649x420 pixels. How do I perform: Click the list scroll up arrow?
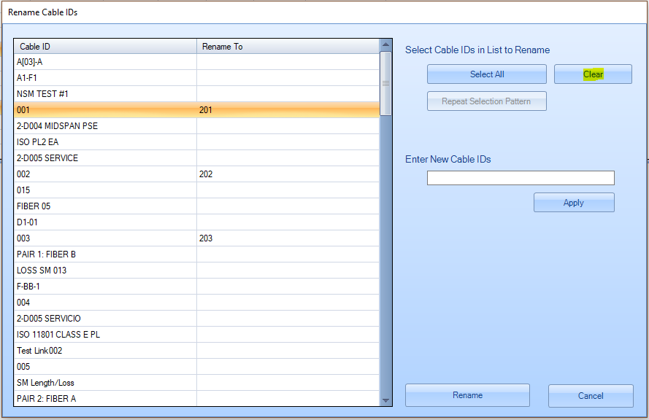(x=385, y=44)
